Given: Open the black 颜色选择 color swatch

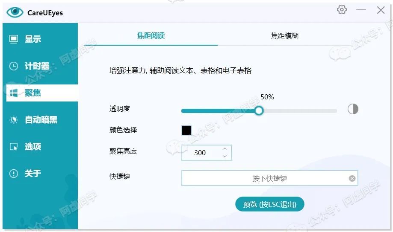Looking at the screenshot, I should (x=187, y=130).
